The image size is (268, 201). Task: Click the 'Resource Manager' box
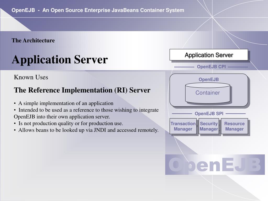(x=234, y=126)
